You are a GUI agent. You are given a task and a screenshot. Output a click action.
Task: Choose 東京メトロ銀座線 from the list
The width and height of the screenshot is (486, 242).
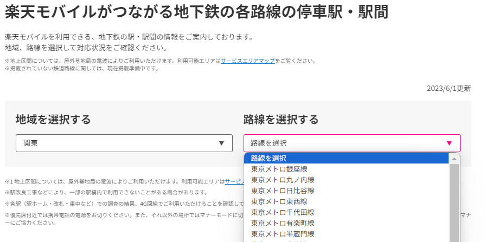click(346, 169)
